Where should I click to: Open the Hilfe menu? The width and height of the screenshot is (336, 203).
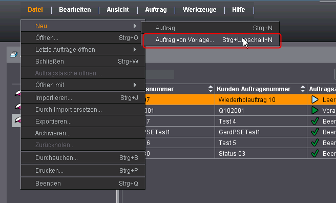238,10
